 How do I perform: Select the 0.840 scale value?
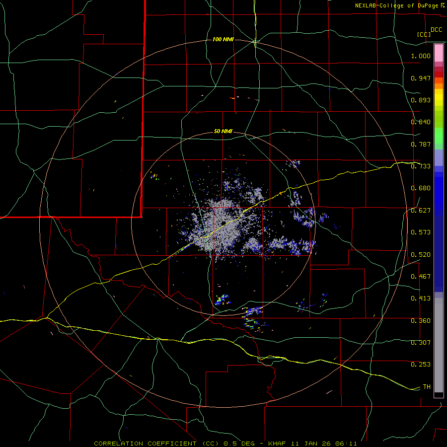click(x=421, y=122)
